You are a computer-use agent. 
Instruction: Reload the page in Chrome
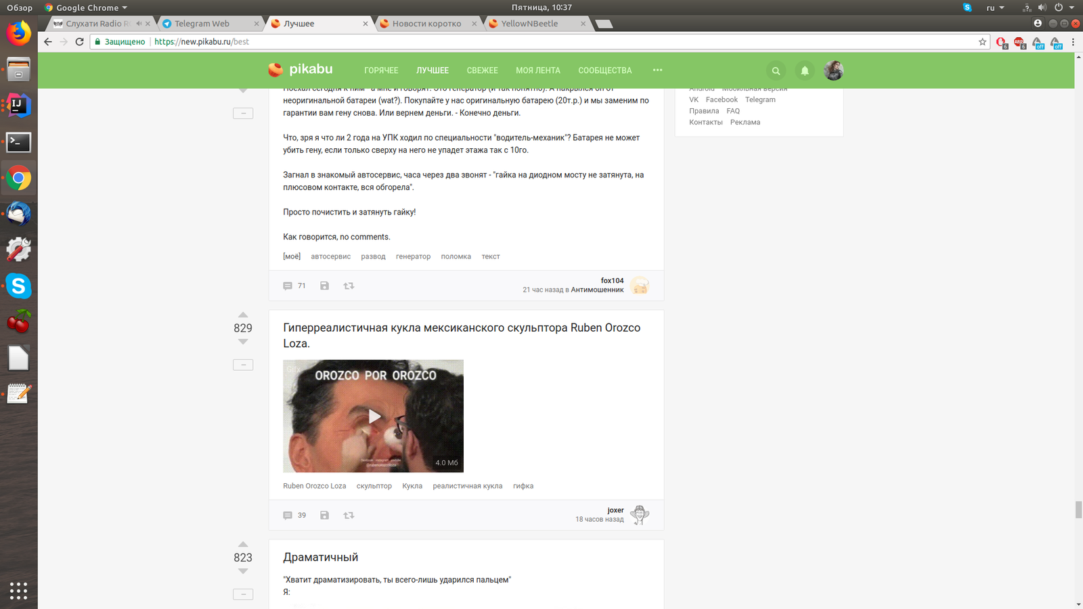(x=79, y=42)
